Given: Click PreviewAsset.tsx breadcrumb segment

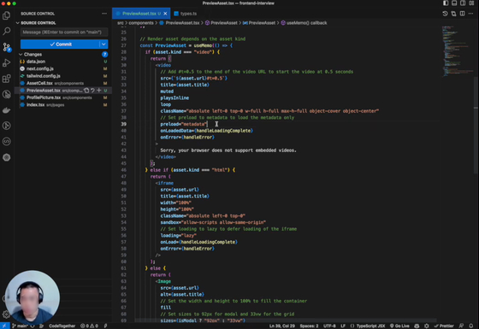Looking at the screenshot, I should (x=180, y=23).
